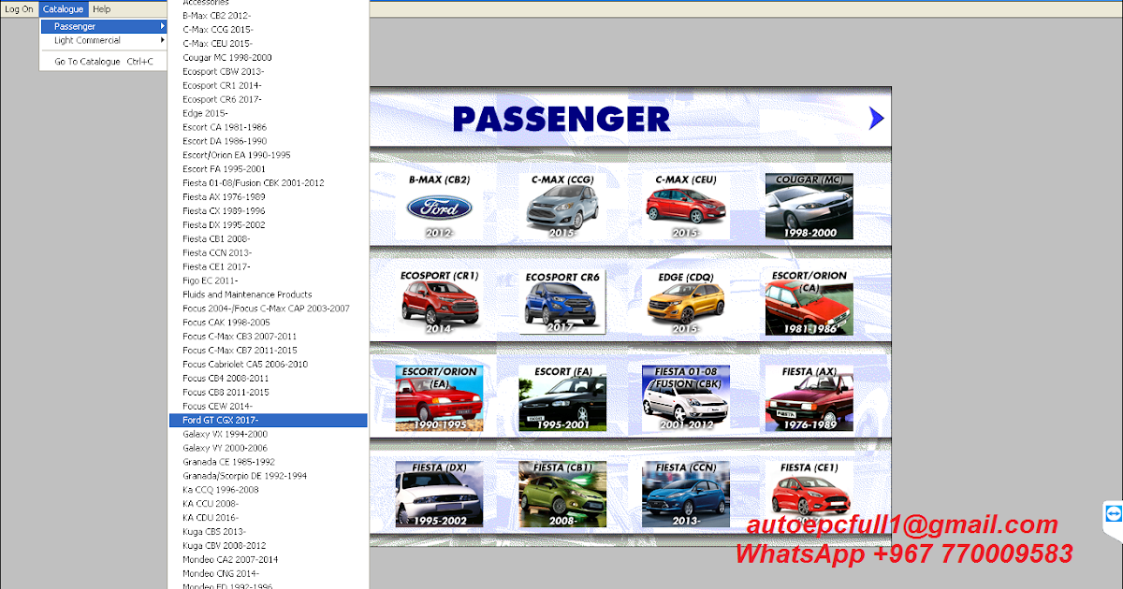1123x589 pixels.
Task: Open the Edge (CDQ) 2015 tile
Action: (x=686, y=302)
